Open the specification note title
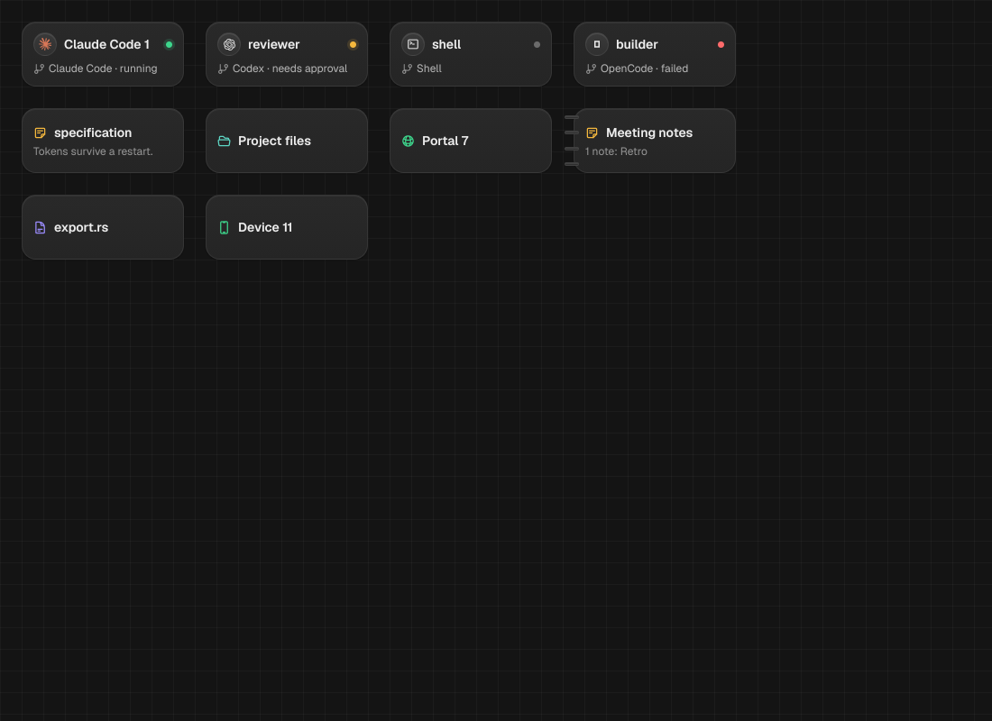The height and width of the screenshot is (721, 992). (93, 132)
